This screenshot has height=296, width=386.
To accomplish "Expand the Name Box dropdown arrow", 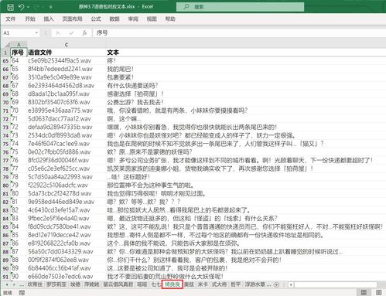I will pyautogui.click(x=36, y=33).
